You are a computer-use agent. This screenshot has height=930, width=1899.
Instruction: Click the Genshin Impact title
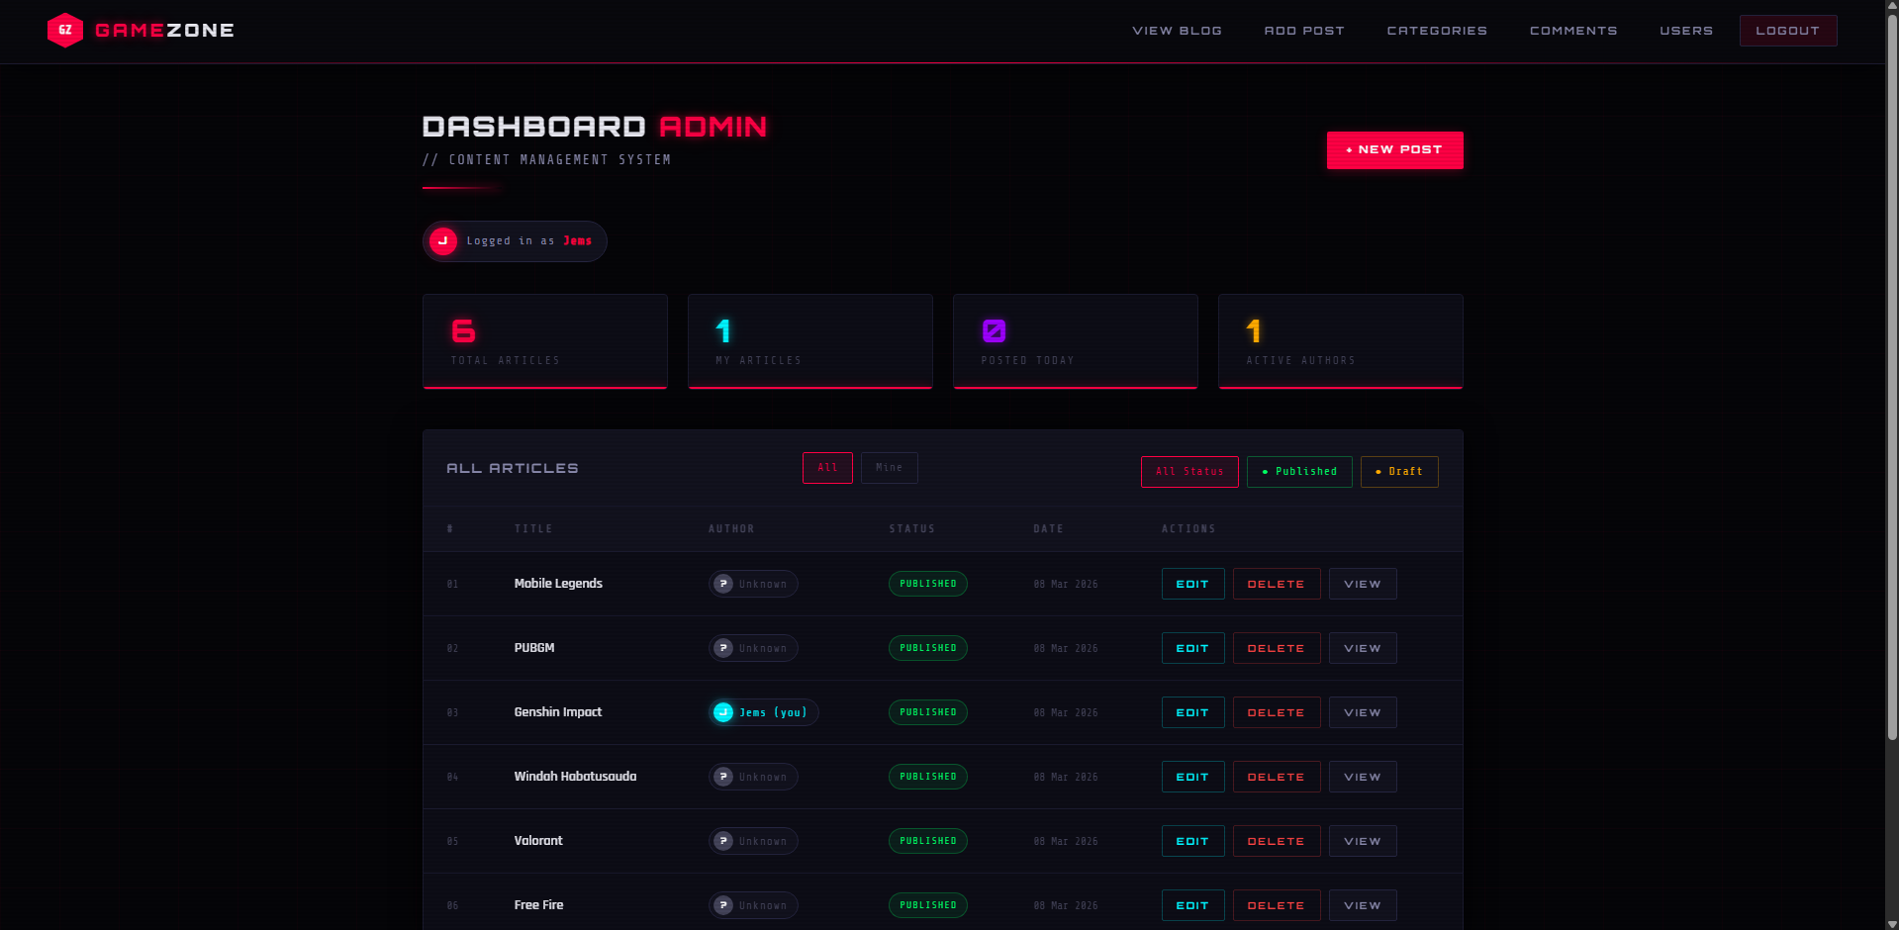click(x=558, y=712)
